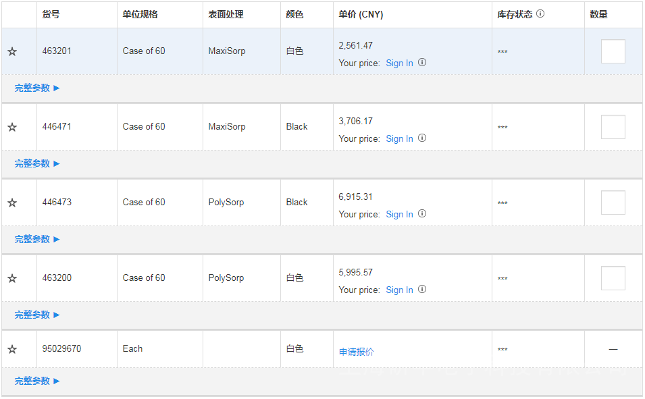Screen dimensions: 645x399
Task: Favorite the 463200 product with star
Action: 12,278
